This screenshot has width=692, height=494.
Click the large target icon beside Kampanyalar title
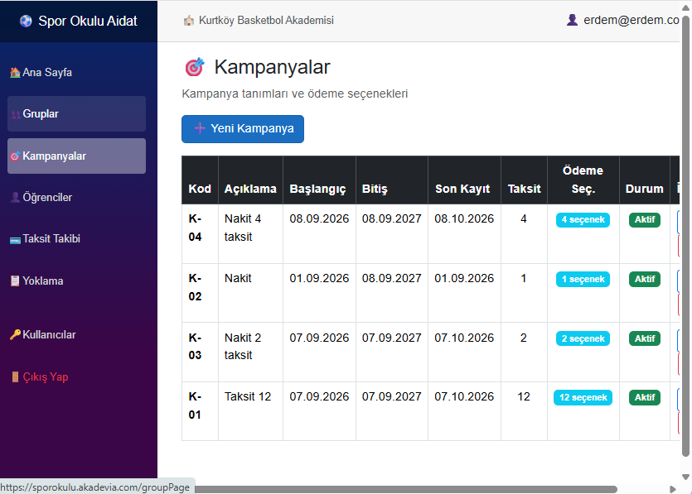pyautogui.click(x=195, y=67)
